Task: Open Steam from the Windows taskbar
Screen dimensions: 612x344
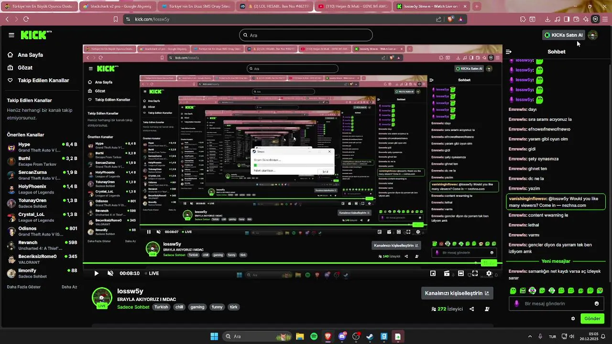Action: (x=370, y=336)
